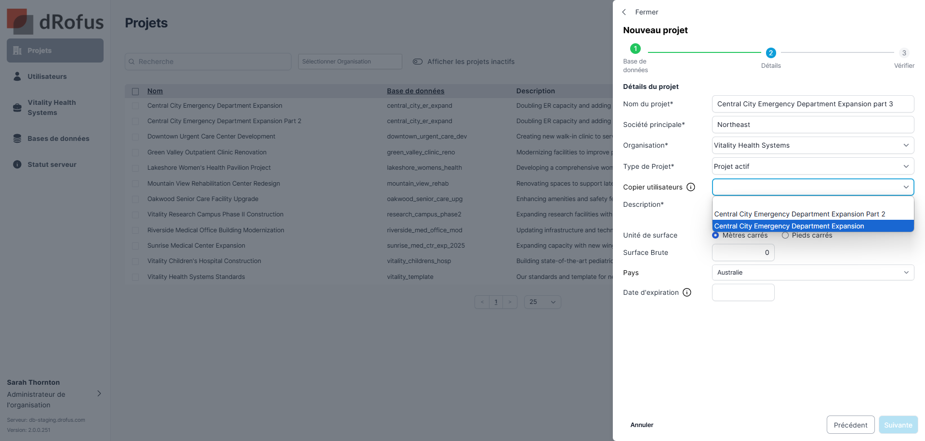This screenshot has width=925, height=441.
Task: Click the back arrow beside Fermer
Action: [x=624, y=12]
